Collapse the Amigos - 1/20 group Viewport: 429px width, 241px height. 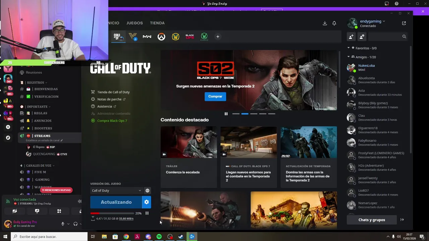(349, 57)
